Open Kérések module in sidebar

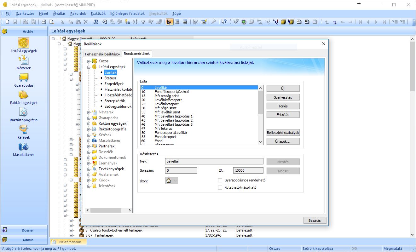tap(24, 132)
